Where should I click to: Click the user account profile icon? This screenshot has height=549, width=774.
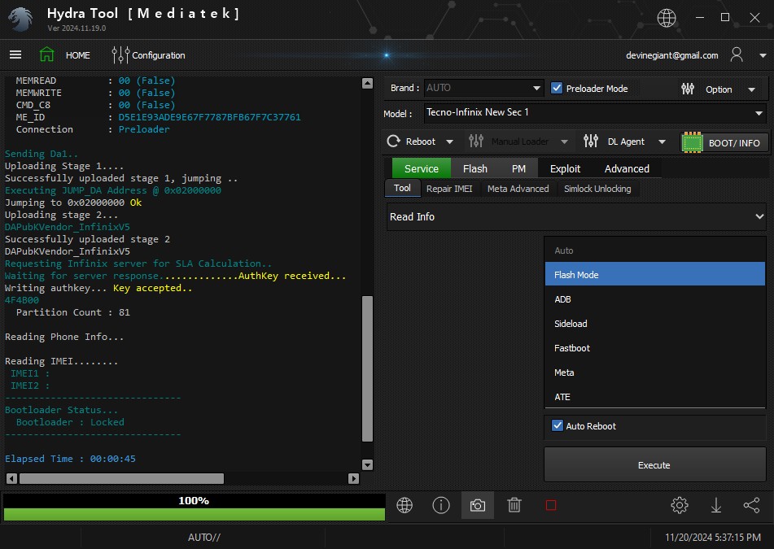[x=737, y=54]
